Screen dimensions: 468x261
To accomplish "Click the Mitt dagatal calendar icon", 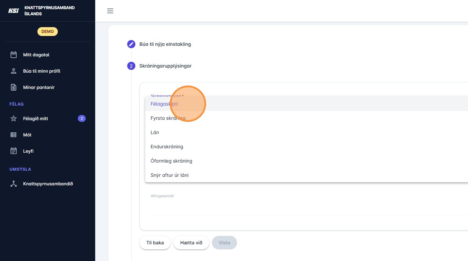I will (x=14, y=55).
